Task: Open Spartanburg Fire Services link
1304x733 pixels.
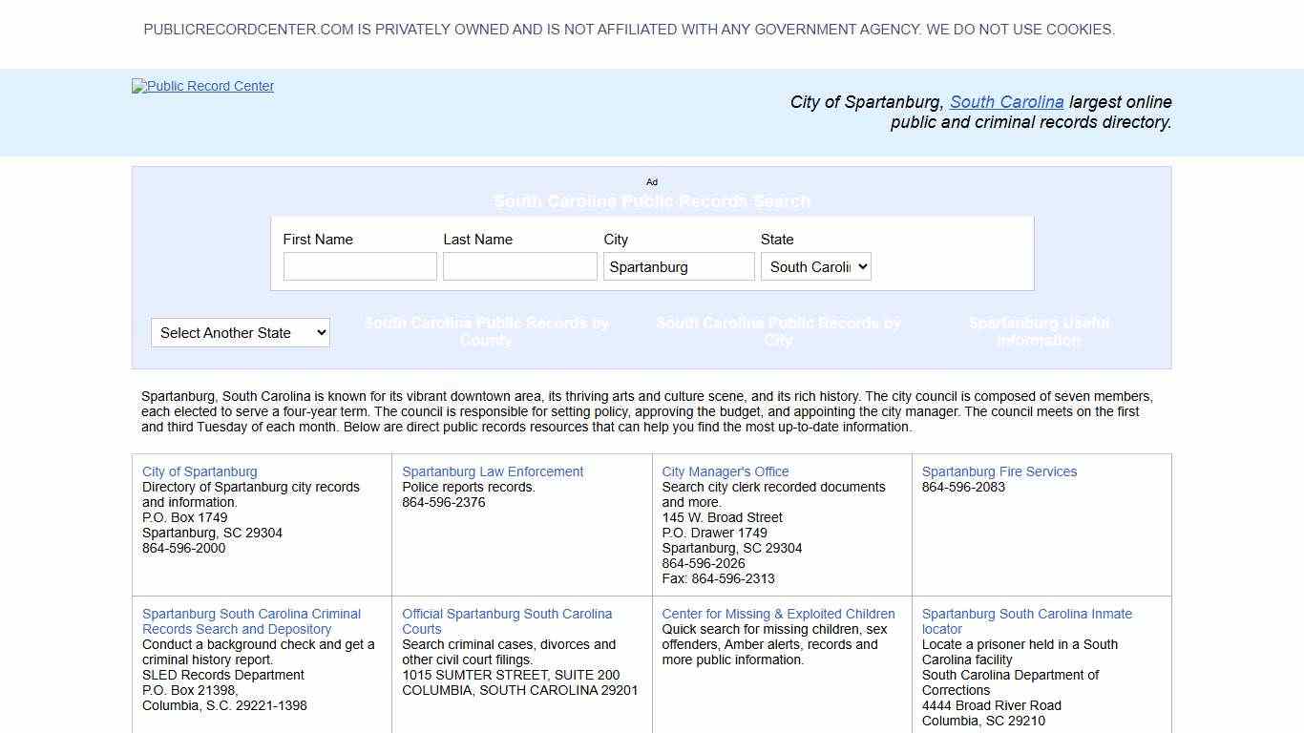Action: [x=999, y=471]
